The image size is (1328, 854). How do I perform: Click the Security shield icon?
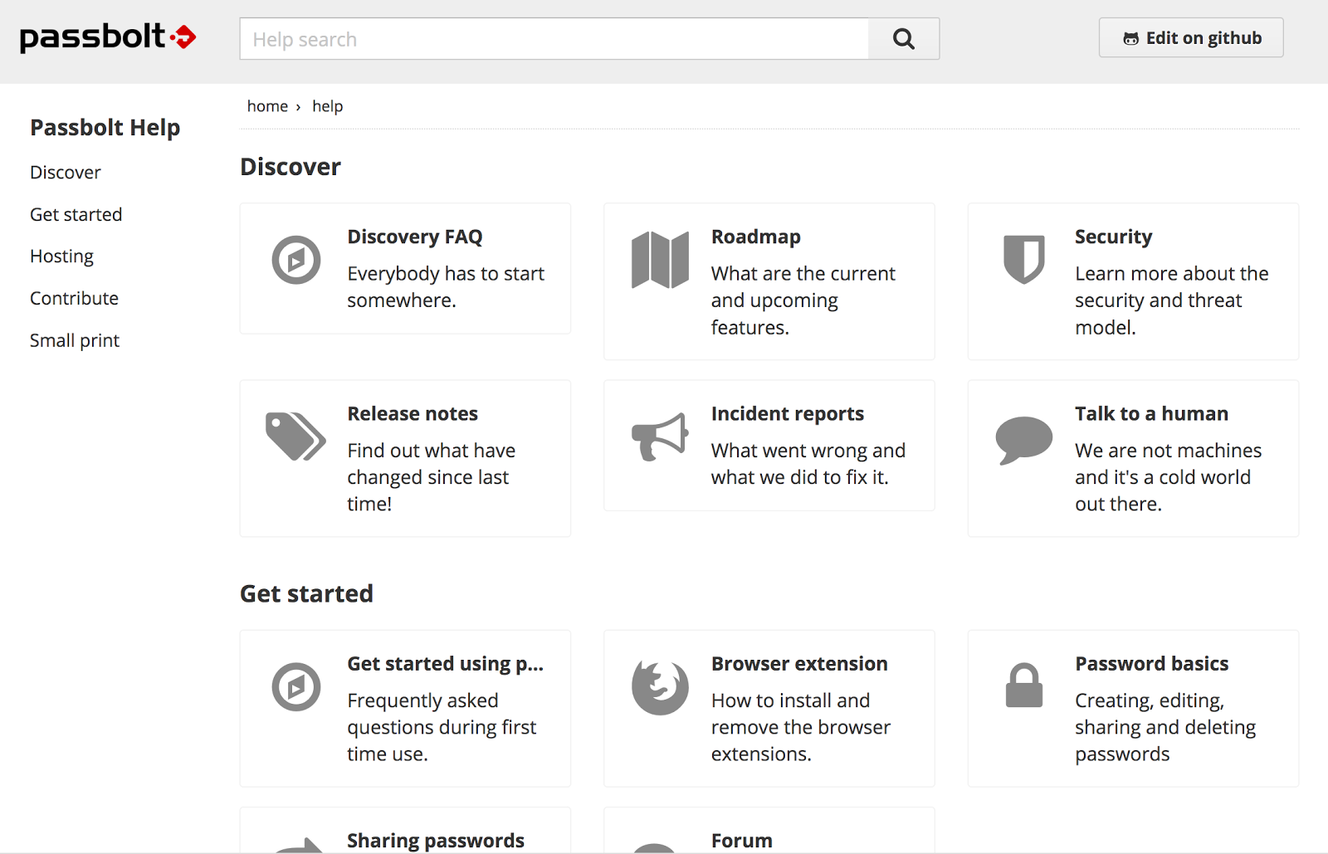(x=1023, y=260)
